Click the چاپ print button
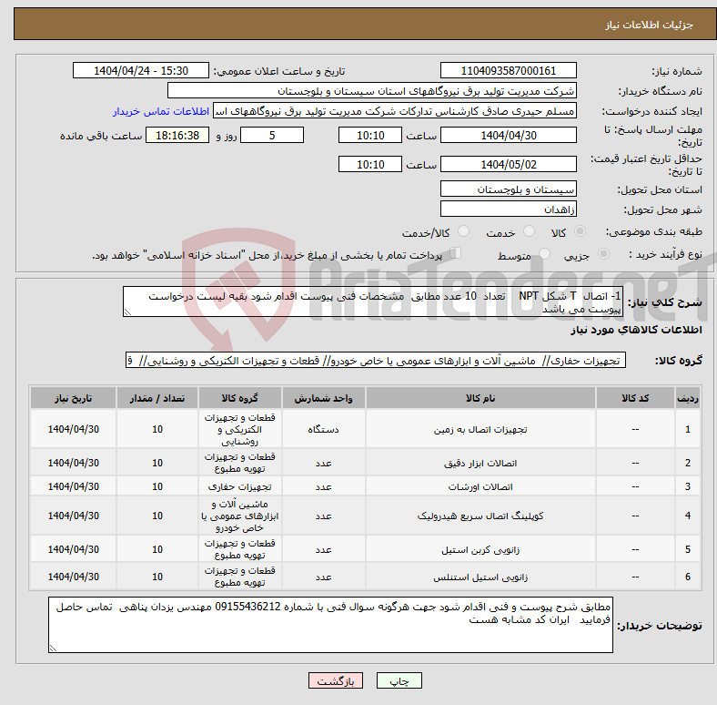This screenshot has height=705, width=717. tap(399, 680)
